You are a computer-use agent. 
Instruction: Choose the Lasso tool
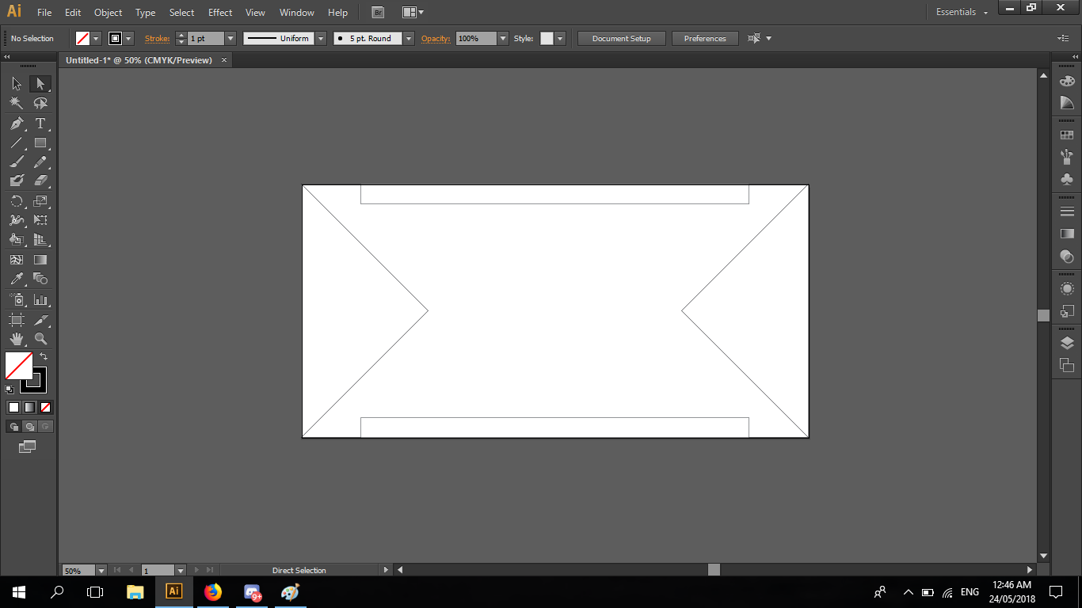point(40,104)
